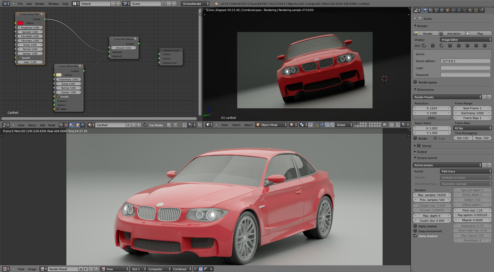
Task: Toggle Use Nodes checkbox
Action: pyautogui.click(x=146, y=125)
